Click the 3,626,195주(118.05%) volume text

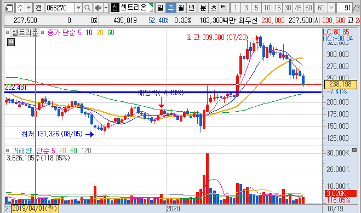(38, 158)
